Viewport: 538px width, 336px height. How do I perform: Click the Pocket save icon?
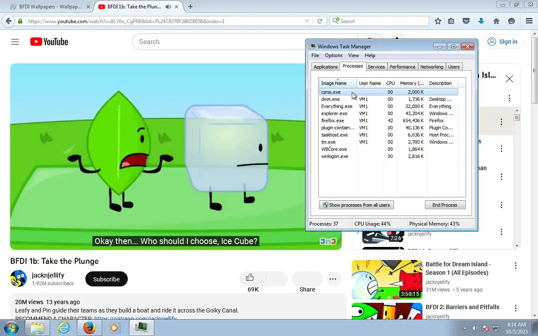[x=466, y=21]
